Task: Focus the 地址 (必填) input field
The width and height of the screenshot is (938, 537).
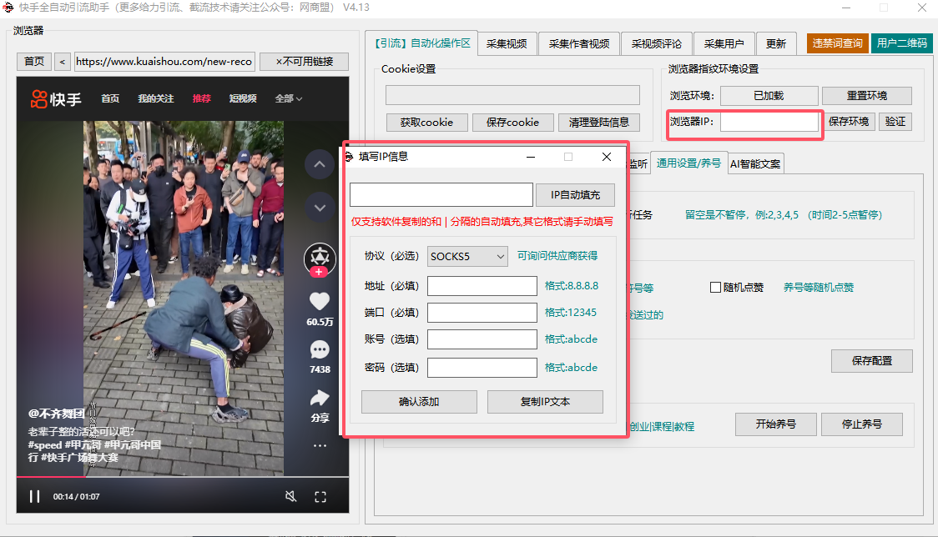Action: tap(482, 286)
